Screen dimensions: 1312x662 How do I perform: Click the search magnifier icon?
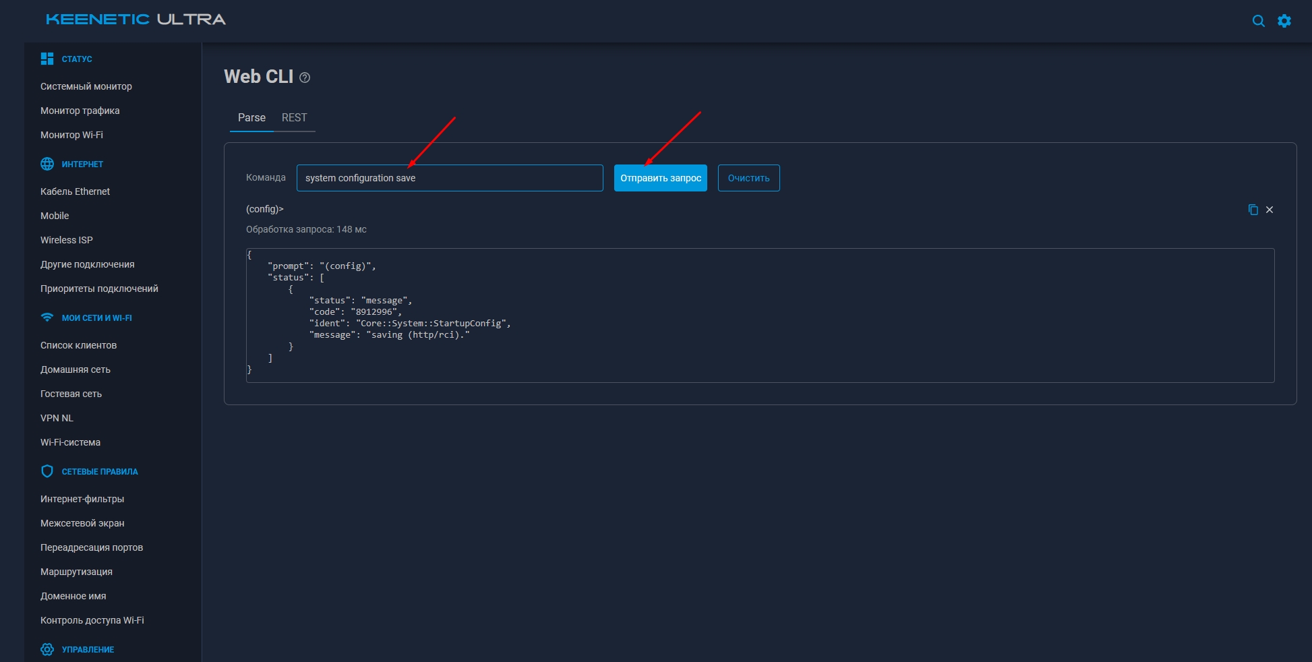pyautogui.click(x=1258, y=21)
